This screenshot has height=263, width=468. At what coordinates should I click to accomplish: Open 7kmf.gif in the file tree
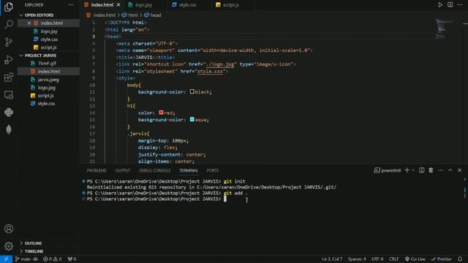point(47,64)
